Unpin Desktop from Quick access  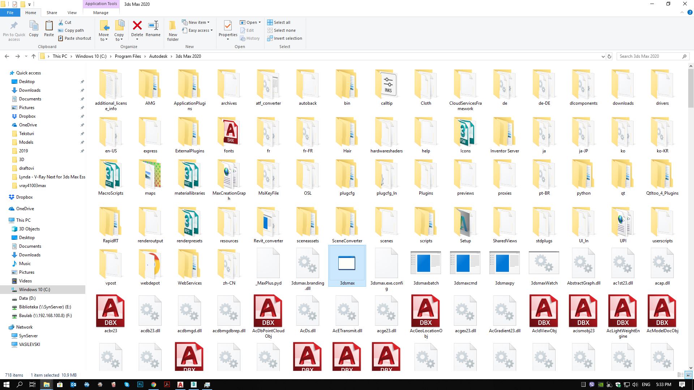(x=82, y=82)
